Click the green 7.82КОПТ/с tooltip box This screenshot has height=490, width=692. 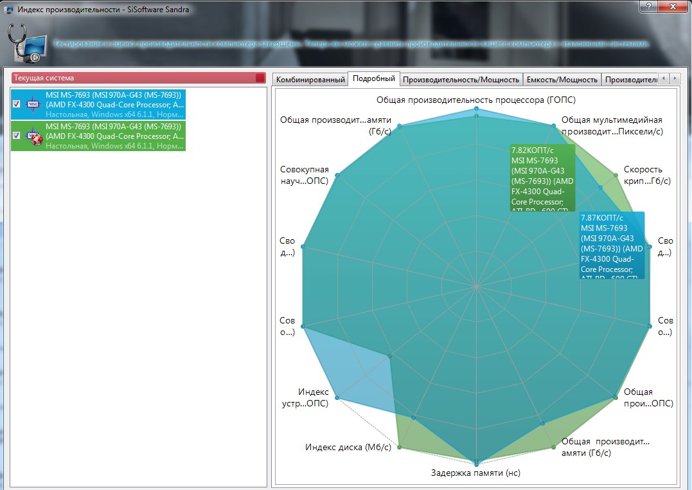click(541, 176)
